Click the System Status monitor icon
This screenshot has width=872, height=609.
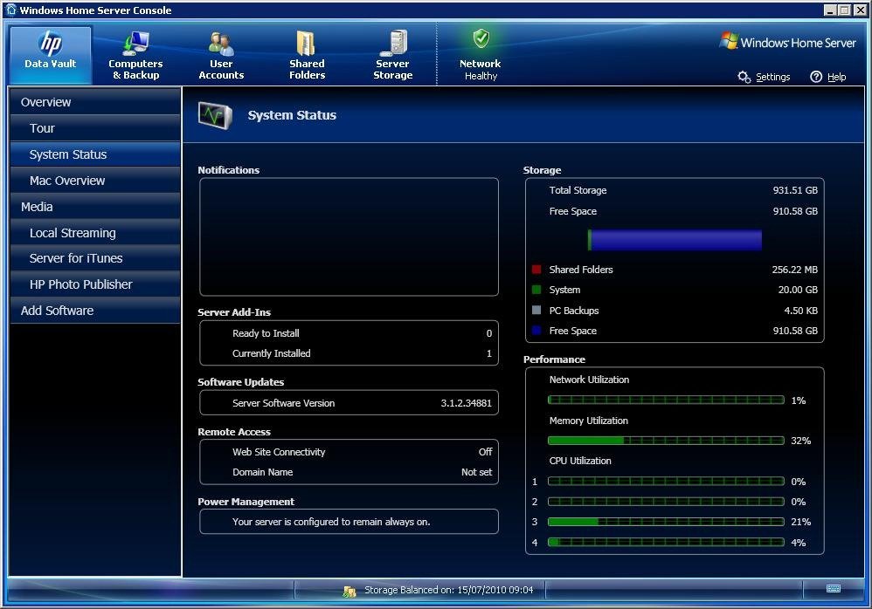(215, 115)
